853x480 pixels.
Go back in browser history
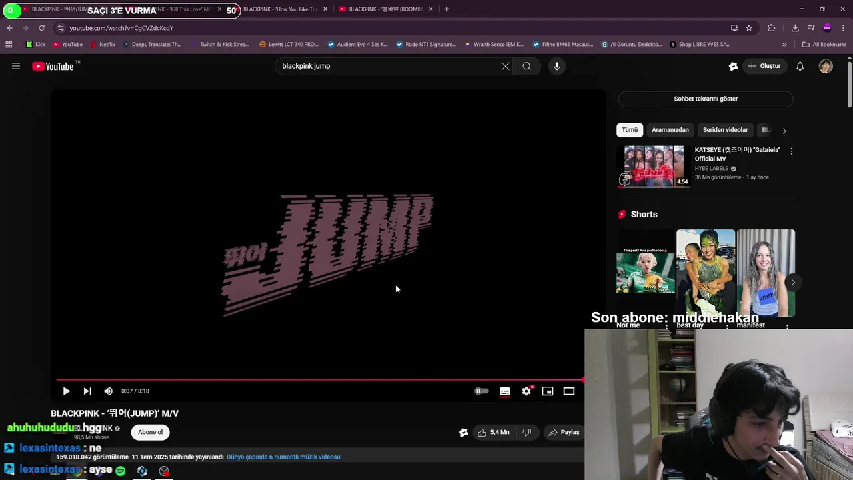point(9,28)
